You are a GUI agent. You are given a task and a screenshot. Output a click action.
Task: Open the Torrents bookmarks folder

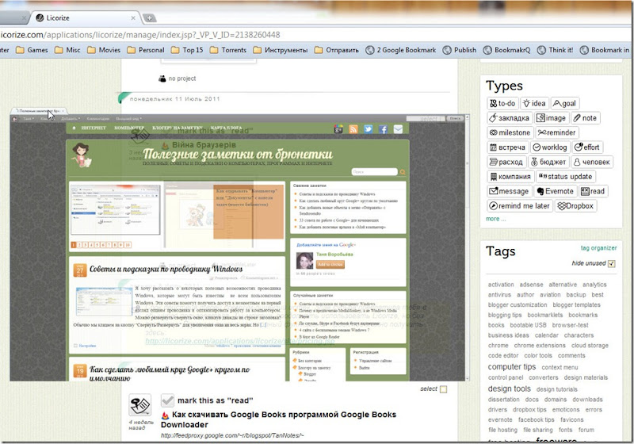click(228, 50)
